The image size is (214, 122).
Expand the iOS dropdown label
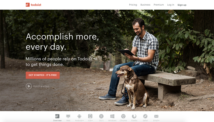(90, 120)
